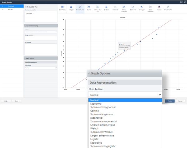Choose Exponential in the distribution list

coord(125,118)
